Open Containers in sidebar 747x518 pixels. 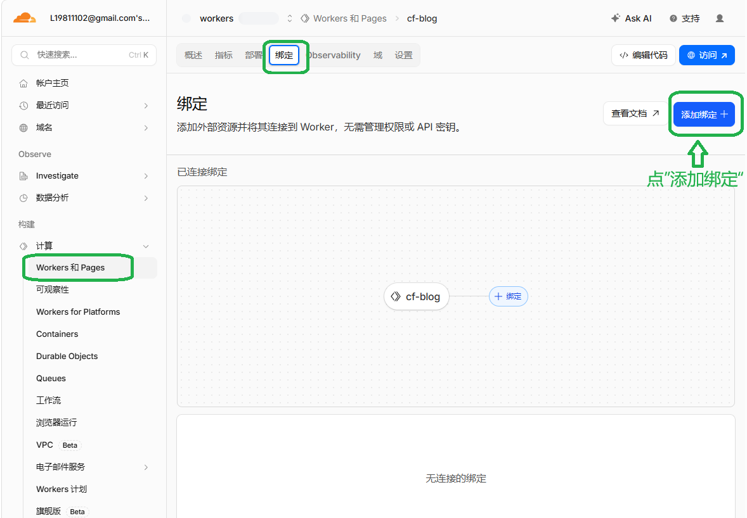click(57, 334)
